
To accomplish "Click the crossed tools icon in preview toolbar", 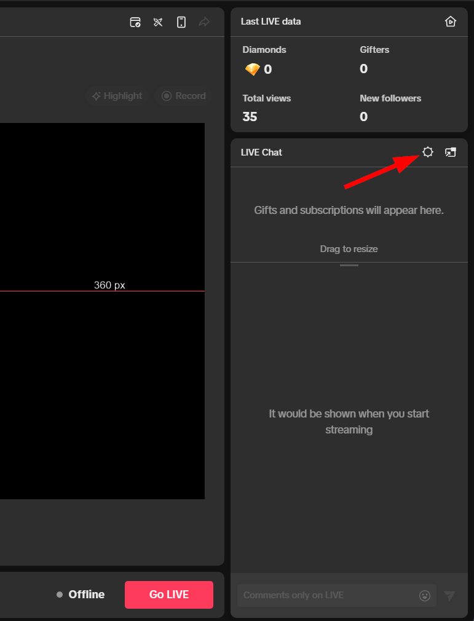I will (x=158, y=22).
